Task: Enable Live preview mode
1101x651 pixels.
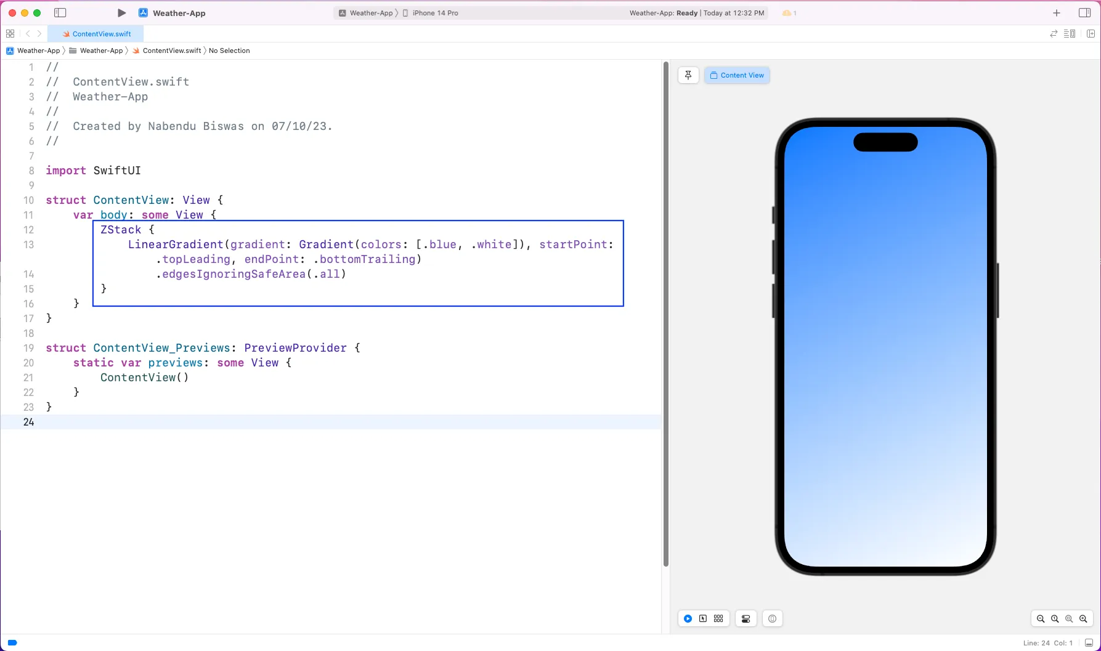Action: [688, 619]
